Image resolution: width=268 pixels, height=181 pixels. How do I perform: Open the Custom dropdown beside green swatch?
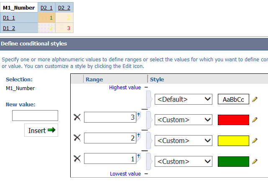184,161
